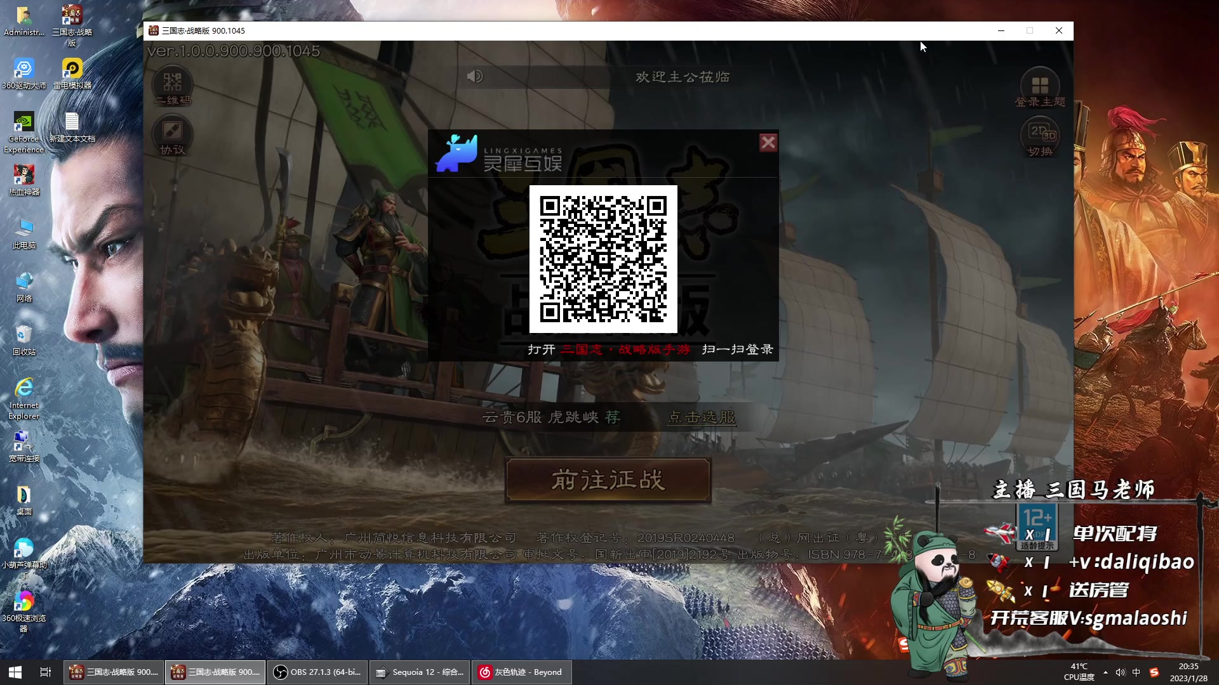Switch to second 三国志·战略版 taskbar window

(215, 672)
